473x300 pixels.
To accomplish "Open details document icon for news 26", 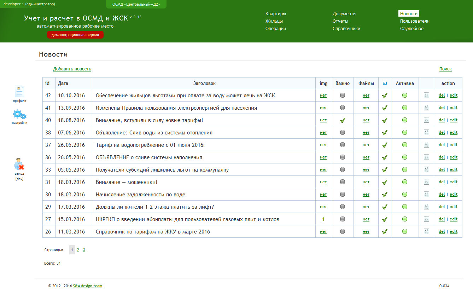I will coord(426,231).
